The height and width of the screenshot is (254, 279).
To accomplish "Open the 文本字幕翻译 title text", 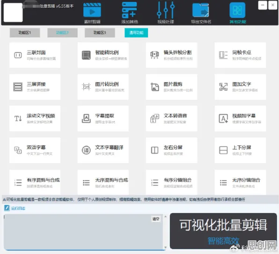I will [109, 148].
